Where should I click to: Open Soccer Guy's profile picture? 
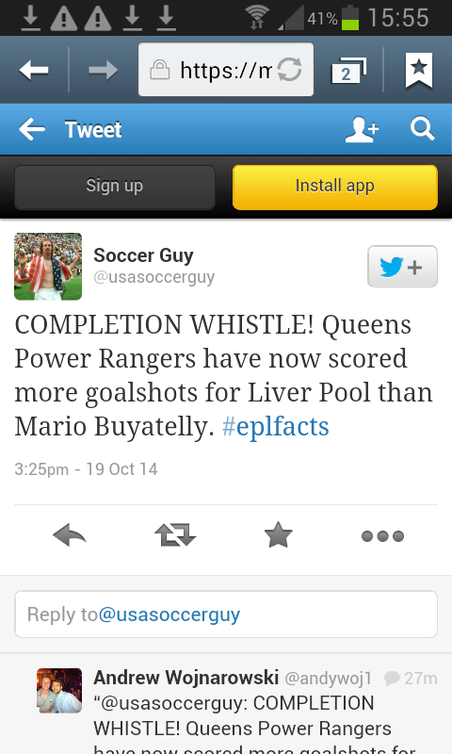[48, 267]
